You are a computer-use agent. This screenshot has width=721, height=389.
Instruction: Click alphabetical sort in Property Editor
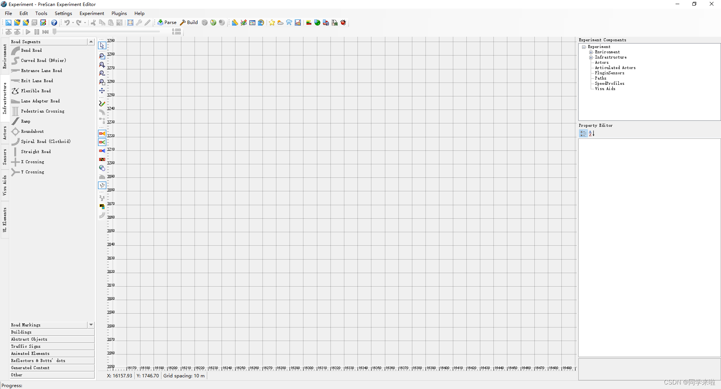(592, 134)
